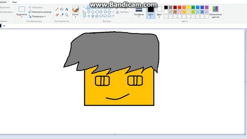Click the rectangular selection icon above Выделить
This screenshot has height=139, width=247.
(x=22, y=9)
